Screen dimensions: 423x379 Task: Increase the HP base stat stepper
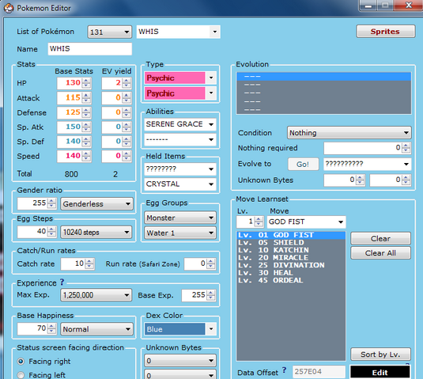[86, 81]
